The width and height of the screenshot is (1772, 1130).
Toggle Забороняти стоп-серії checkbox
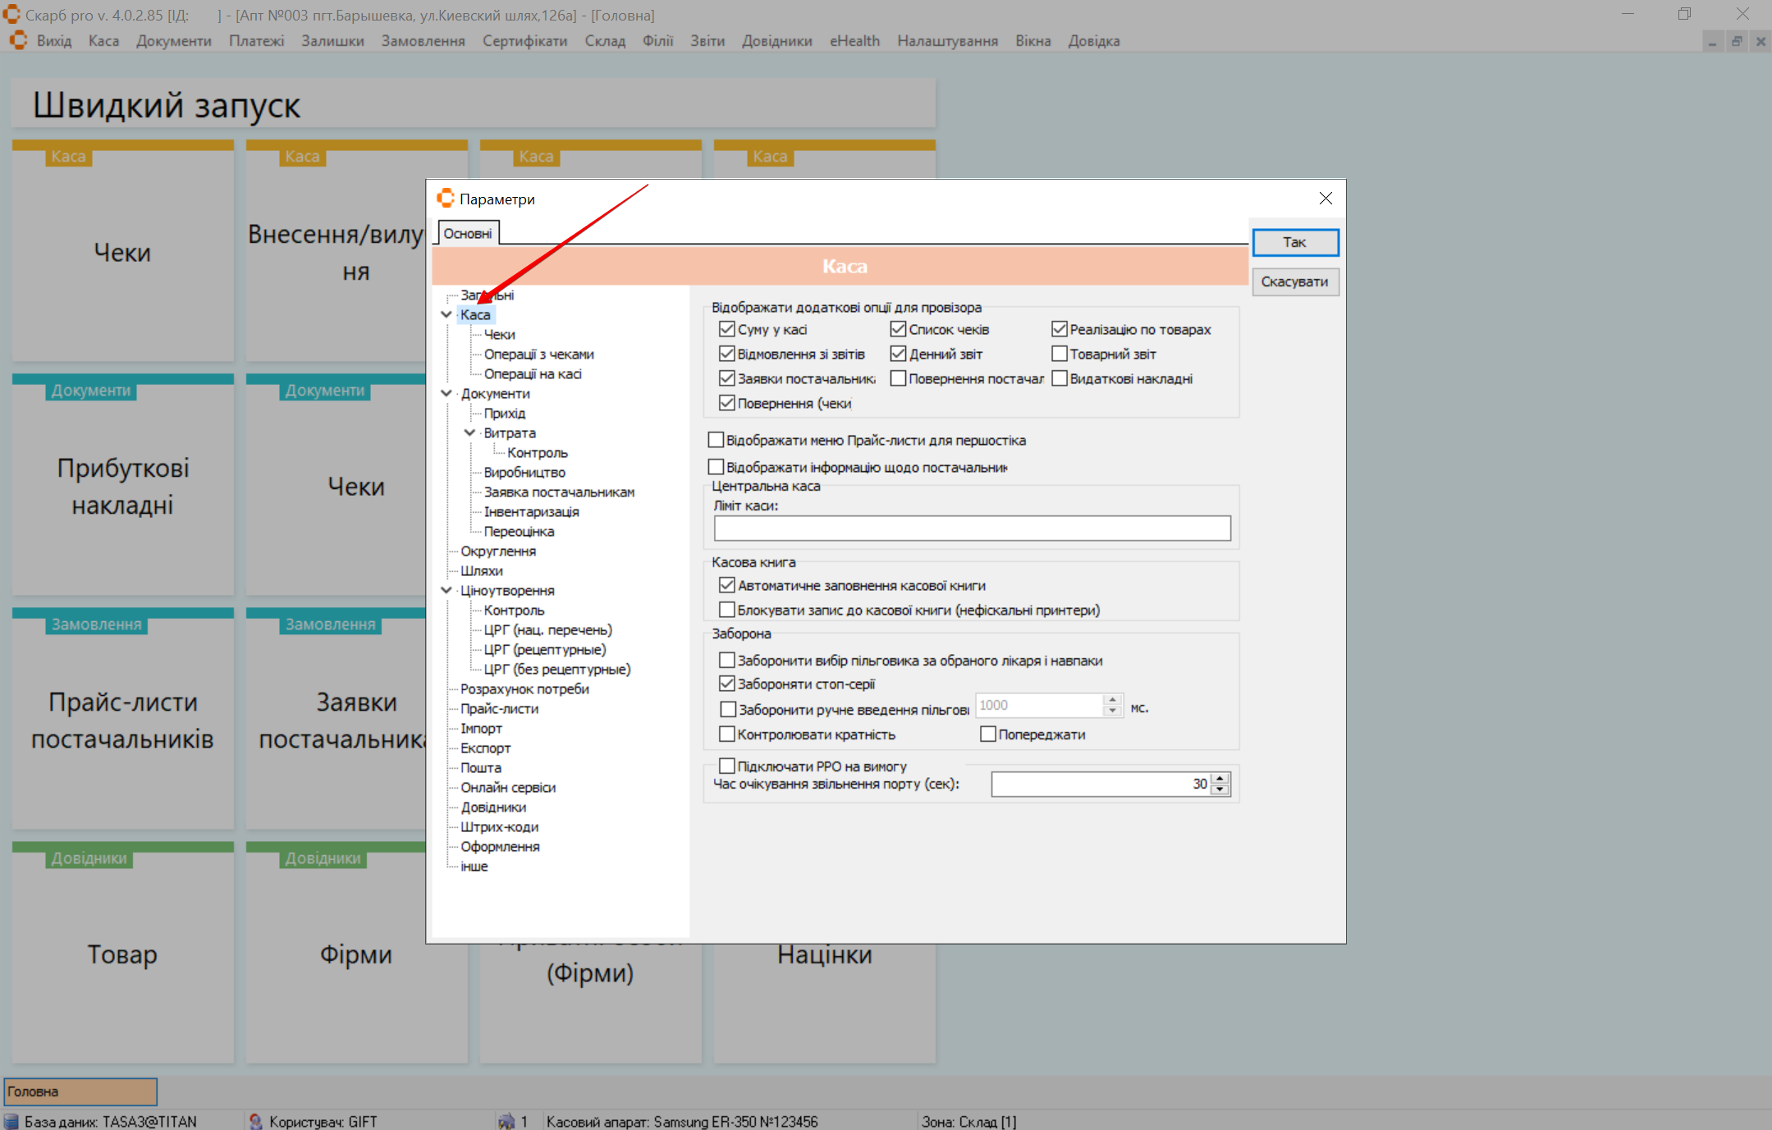click(726, 684)
